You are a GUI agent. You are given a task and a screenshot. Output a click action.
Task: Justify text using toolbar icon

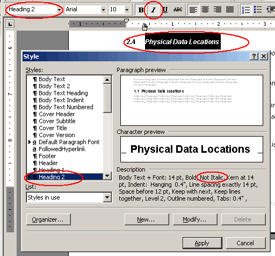pos(230,10)
